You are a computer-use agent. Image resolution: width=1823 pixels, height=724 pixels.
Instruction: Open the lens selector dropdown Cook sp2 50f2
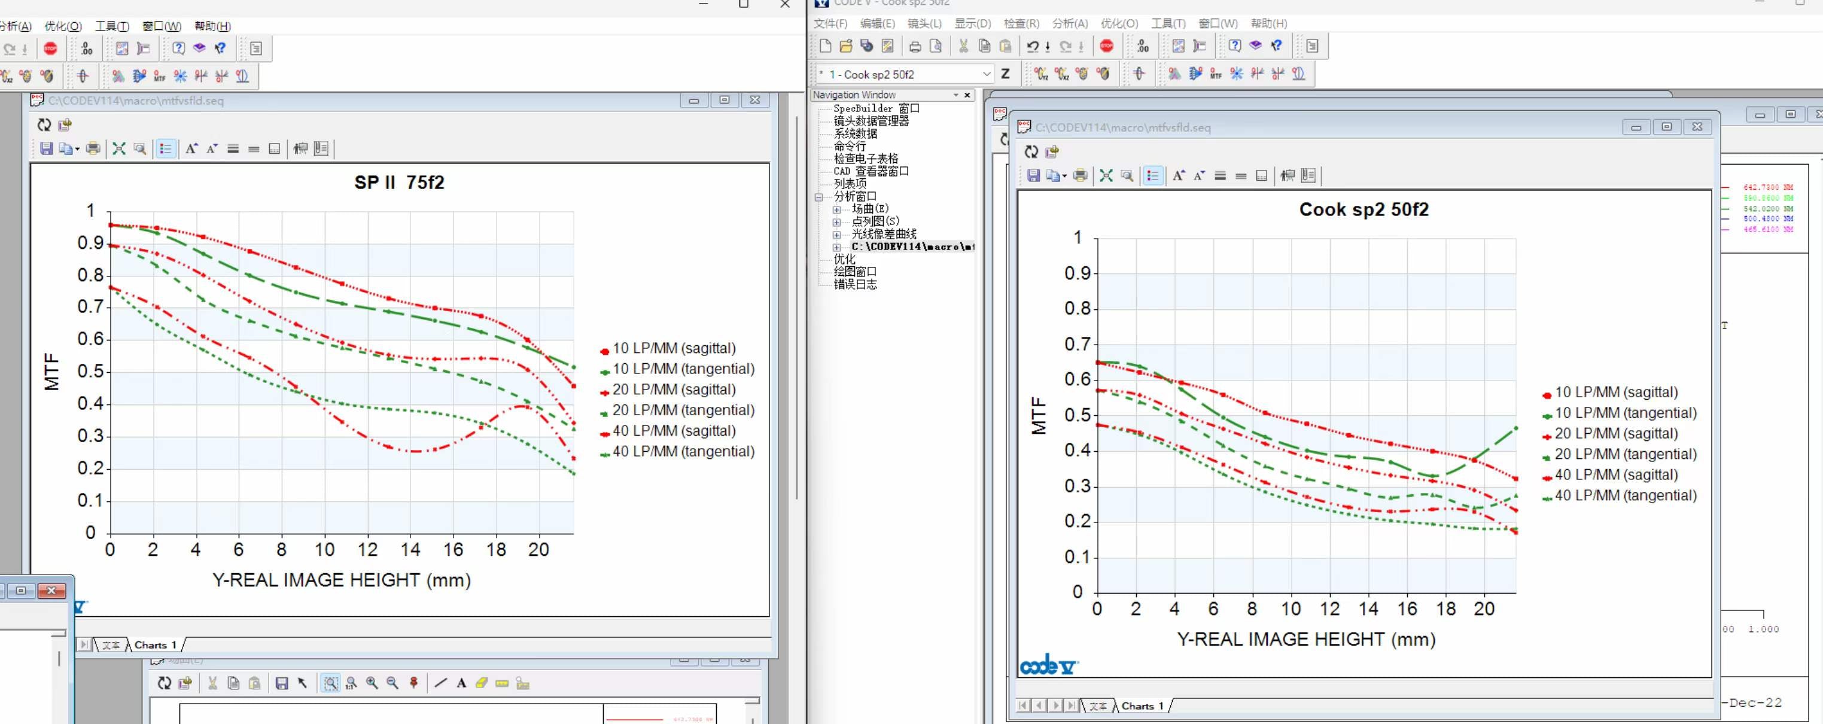pos(987,74)
